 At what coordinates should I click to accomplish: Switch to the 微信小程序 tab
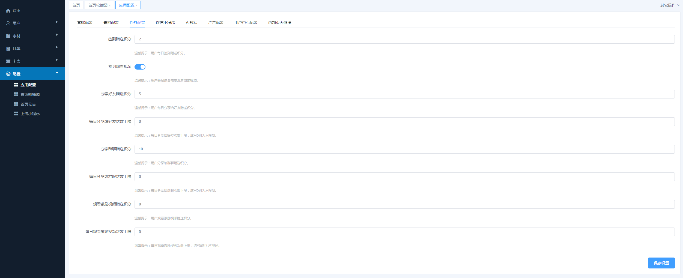165,23
